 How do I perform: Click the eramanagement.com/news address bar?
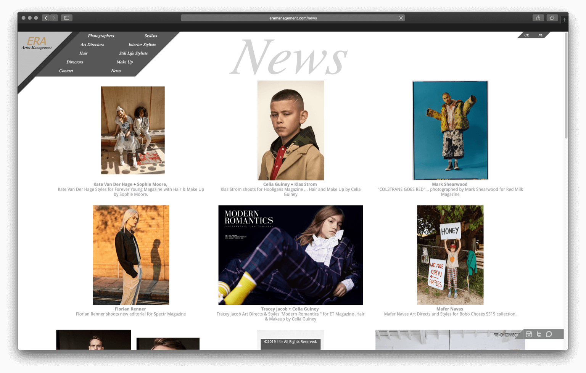pos(293,18)
